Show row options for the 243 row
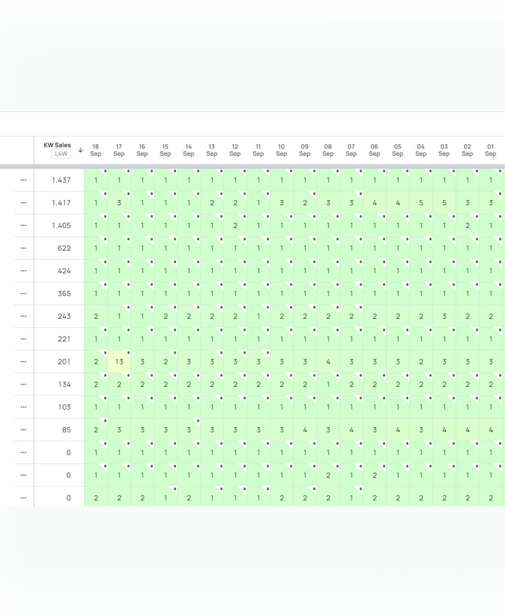 (23, 316)
